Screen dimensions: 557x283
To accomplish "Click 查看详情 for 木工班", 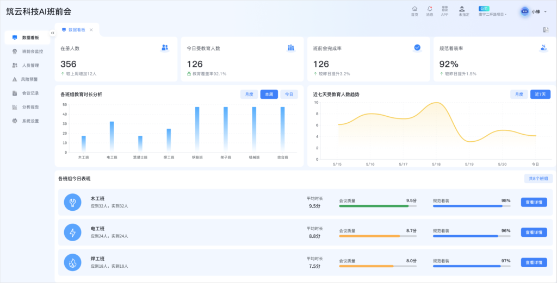I will 534,202.
